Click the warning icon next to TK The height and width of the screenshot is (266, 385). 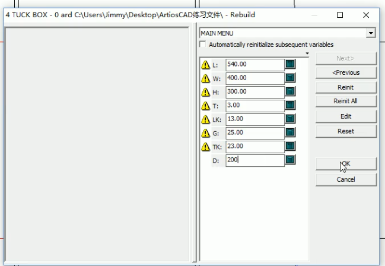coord(205,147)
